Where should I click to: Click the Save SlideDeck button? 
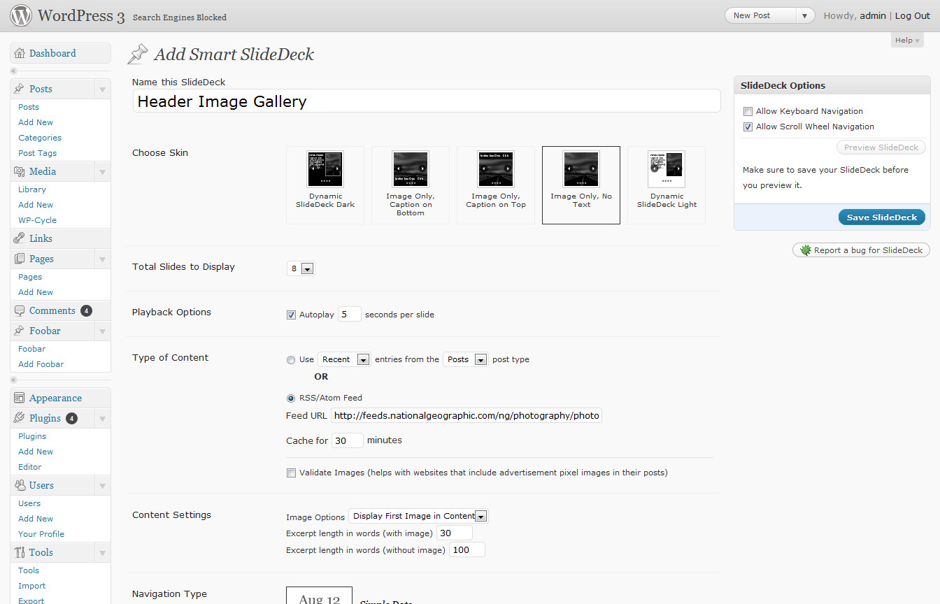[x=881, y=217]
